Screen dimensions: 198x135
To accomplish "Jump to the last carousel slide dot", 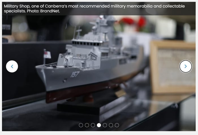I will point(117,125).
